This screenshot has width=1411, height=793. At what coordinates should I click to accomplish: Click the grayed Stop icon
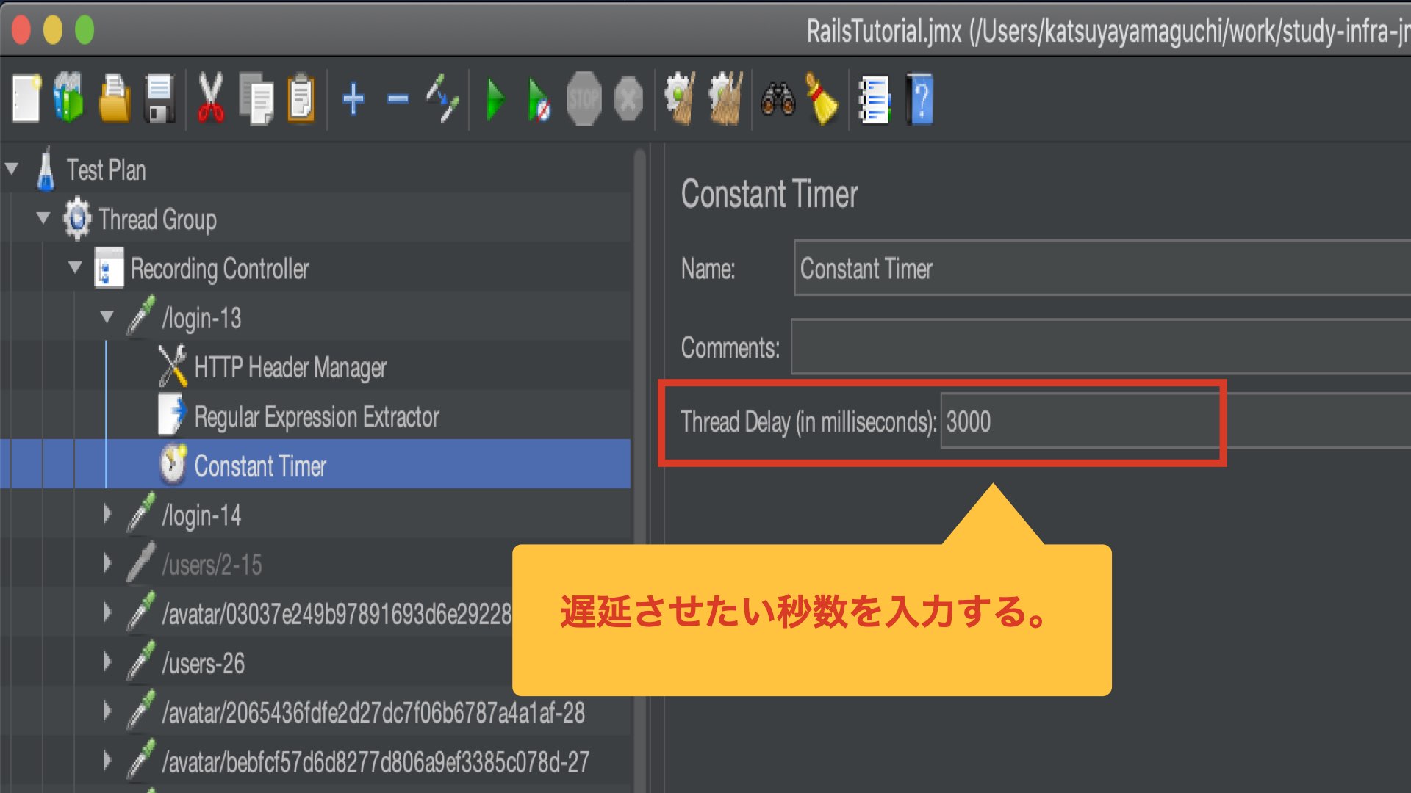[x=584, y=99]
